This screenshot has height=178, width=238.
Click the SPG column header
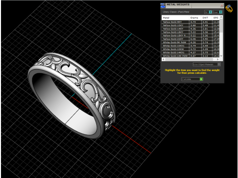[x=216, y=18]
